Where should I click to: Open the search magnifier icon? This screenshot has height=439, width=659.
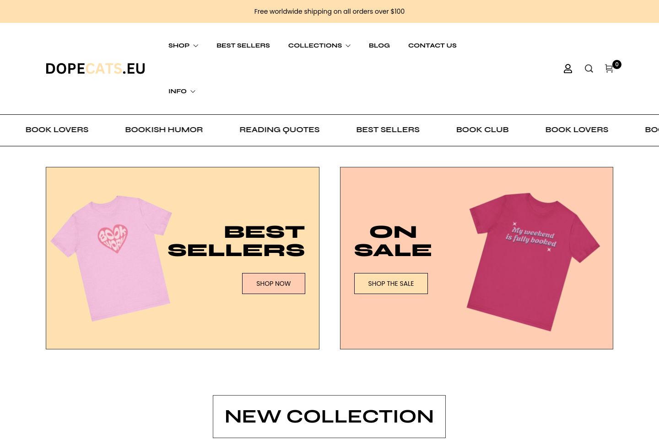tap(589, 69)
